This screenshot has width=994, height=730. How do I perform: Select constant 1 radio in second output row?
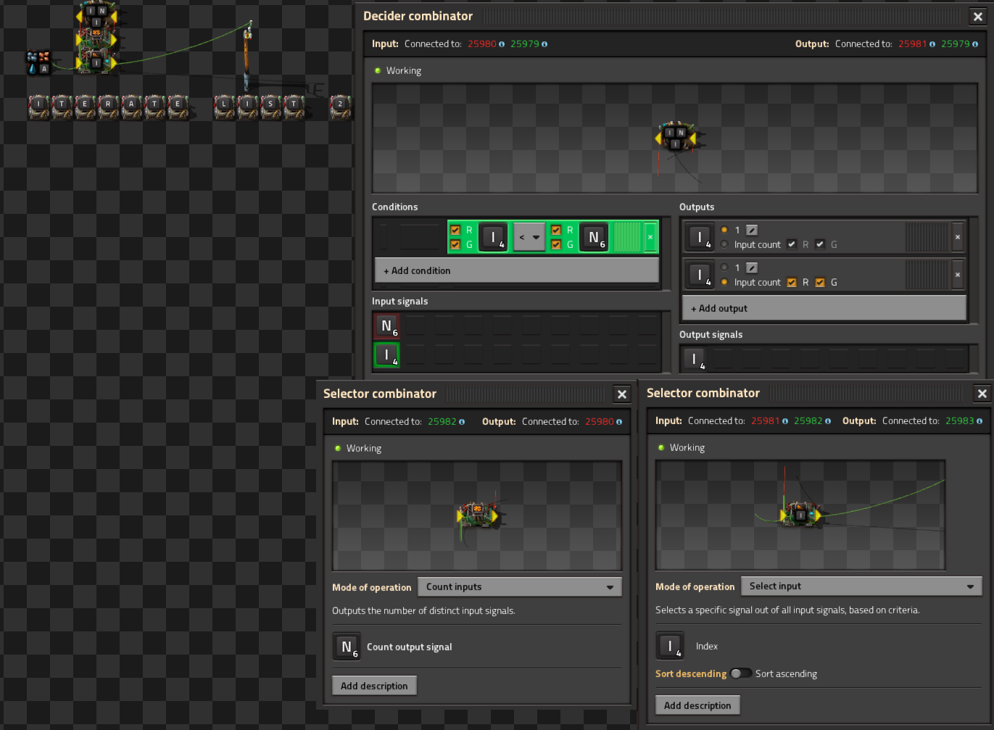(x=724, y=267)
